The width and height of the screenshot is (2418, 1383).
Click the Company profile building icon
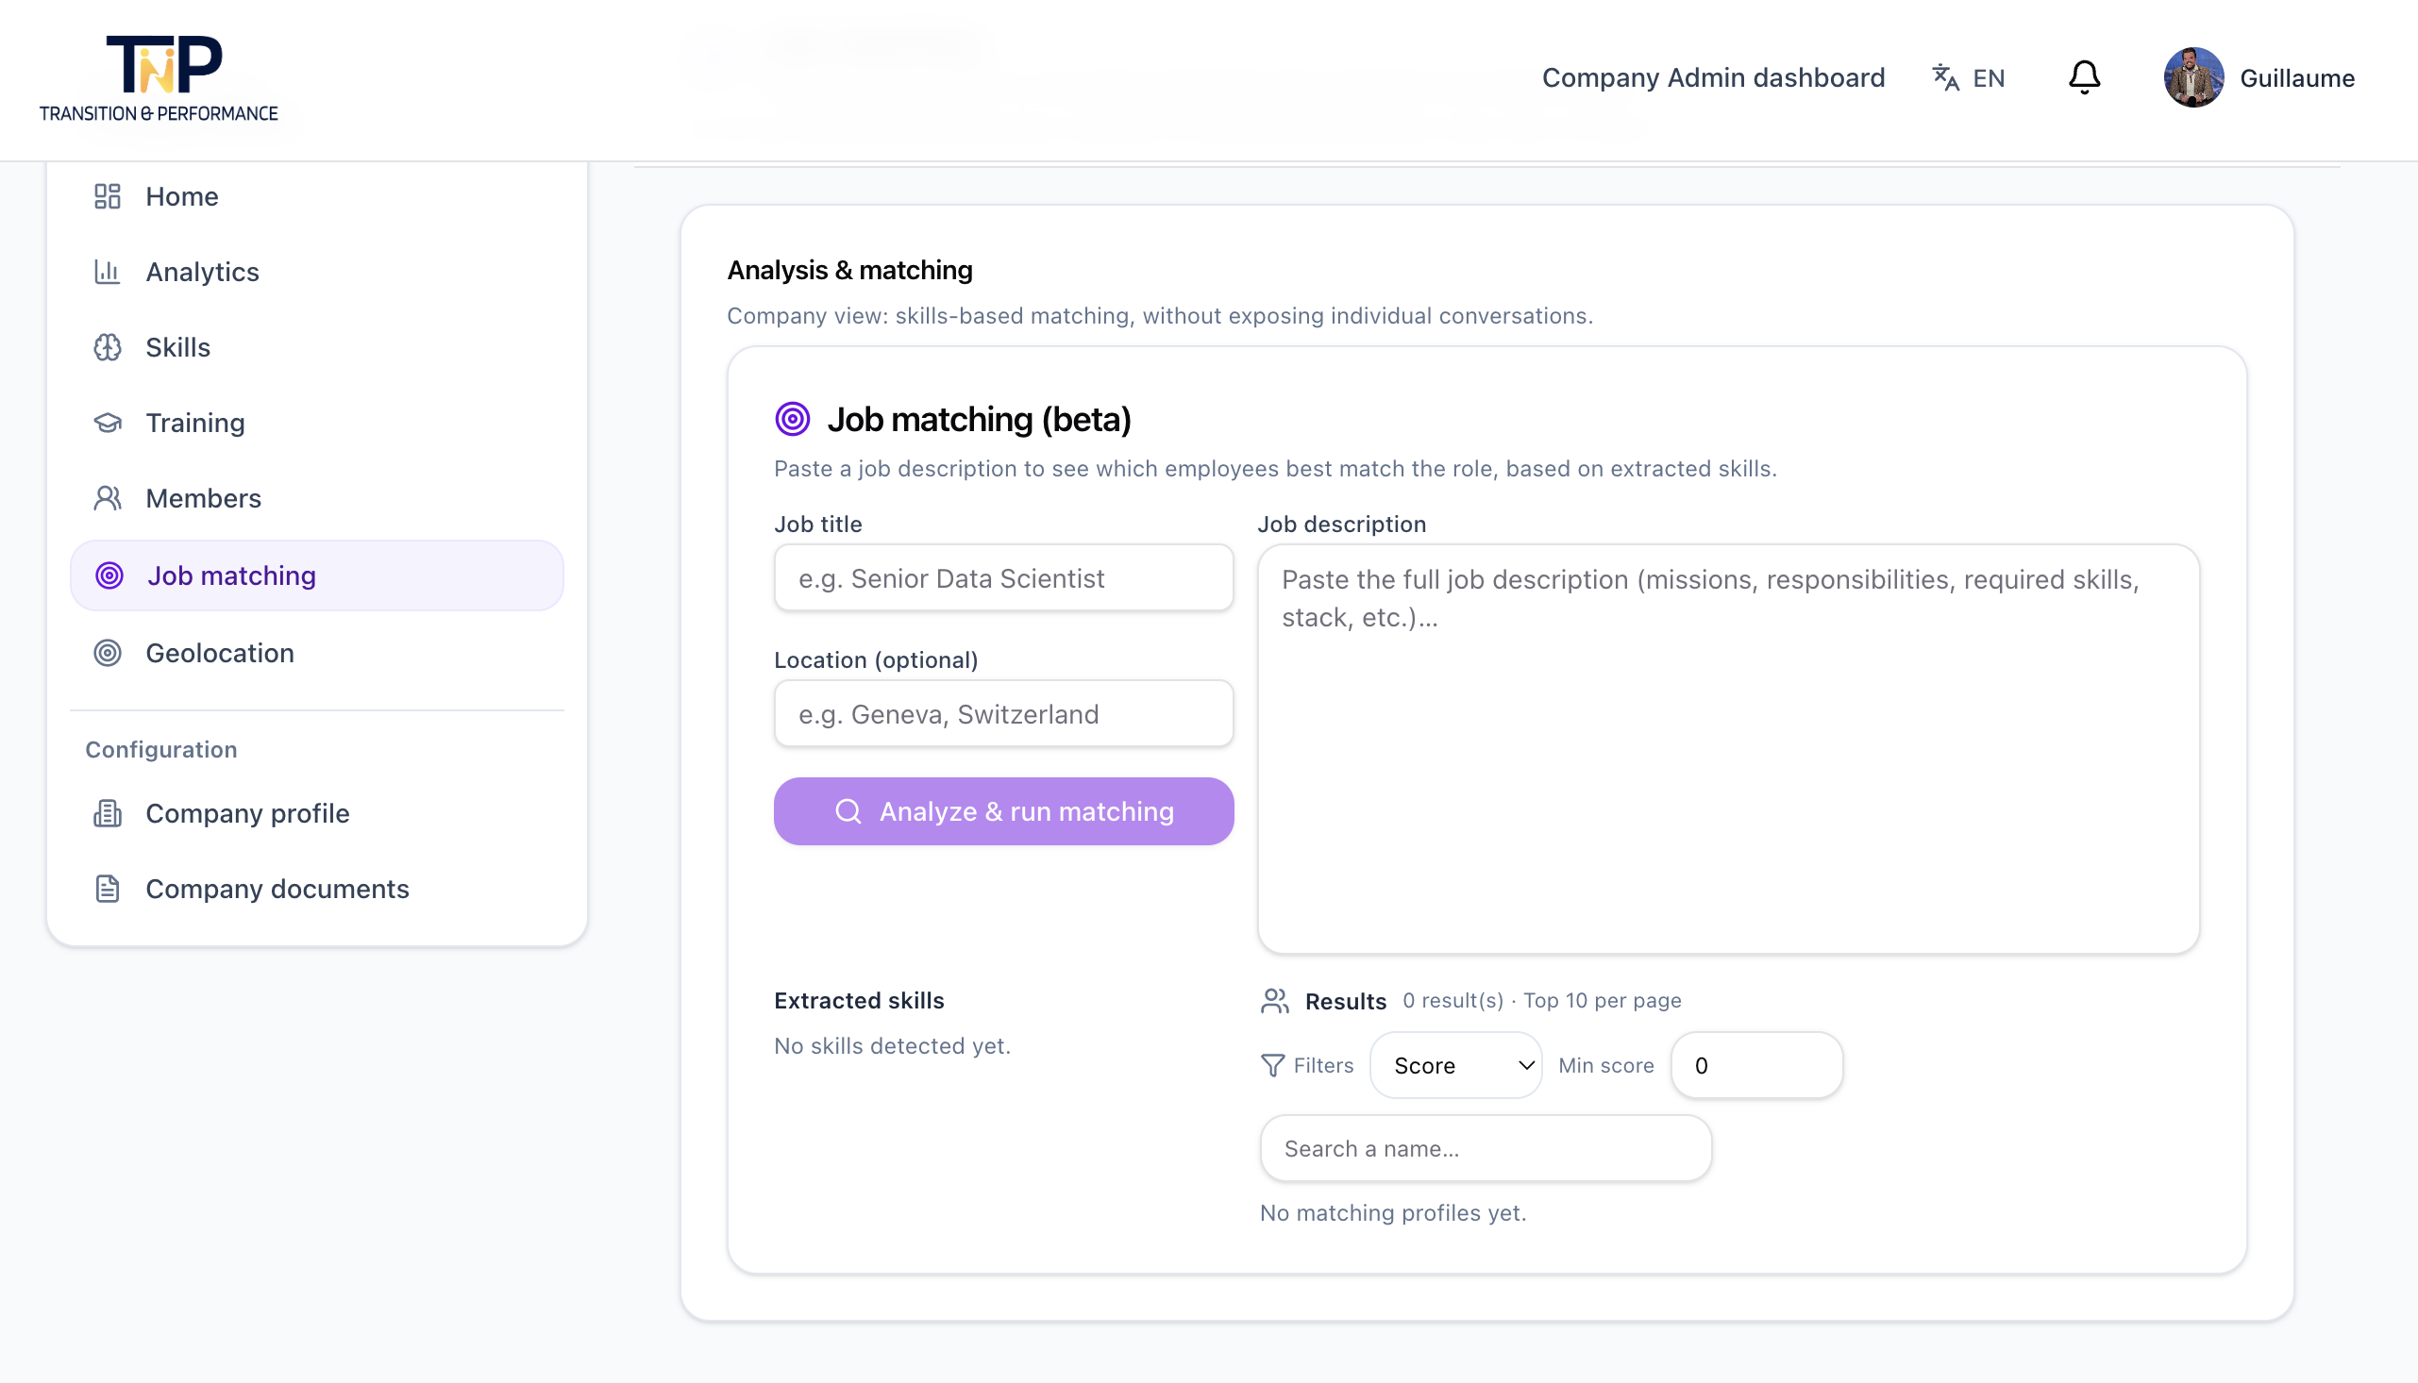pos(108,814)
